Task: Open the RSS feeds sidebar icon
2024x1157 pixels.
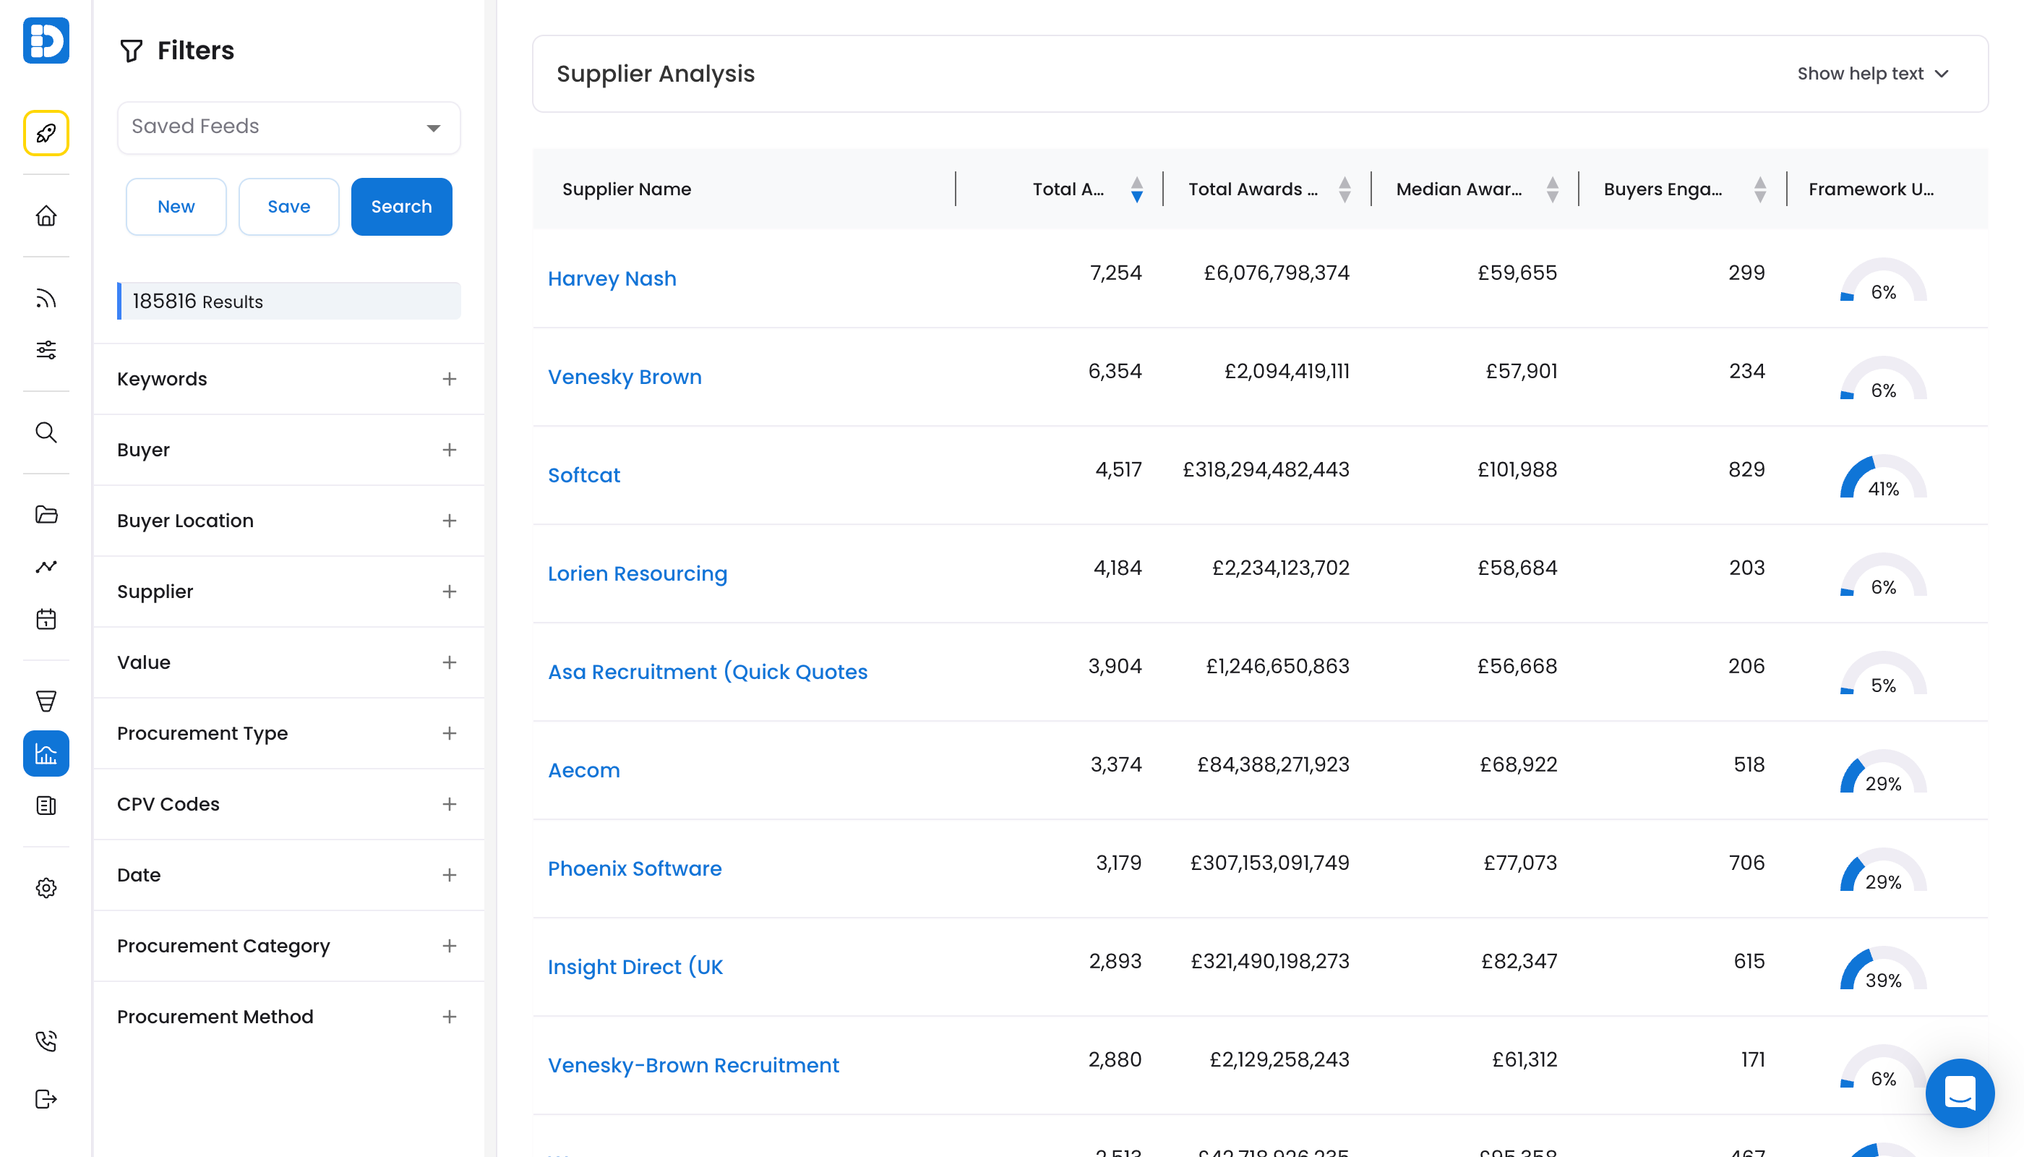Action: coord(46,298)
